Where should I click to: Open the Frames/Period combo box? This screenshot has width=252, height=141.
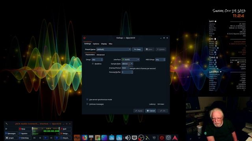tap(125, 68)
